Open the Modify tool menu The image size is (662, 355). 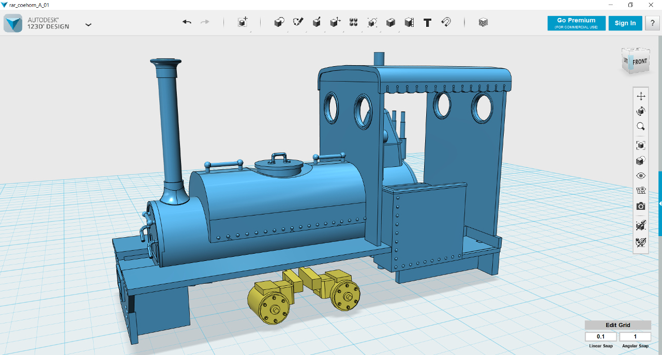(x=335, y=22)
